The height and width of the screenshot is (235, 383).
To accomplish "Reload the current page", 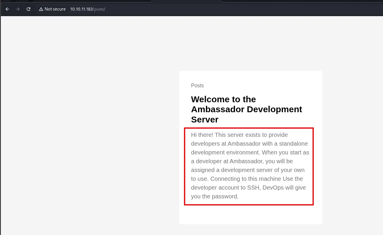I will pos(28,9).
